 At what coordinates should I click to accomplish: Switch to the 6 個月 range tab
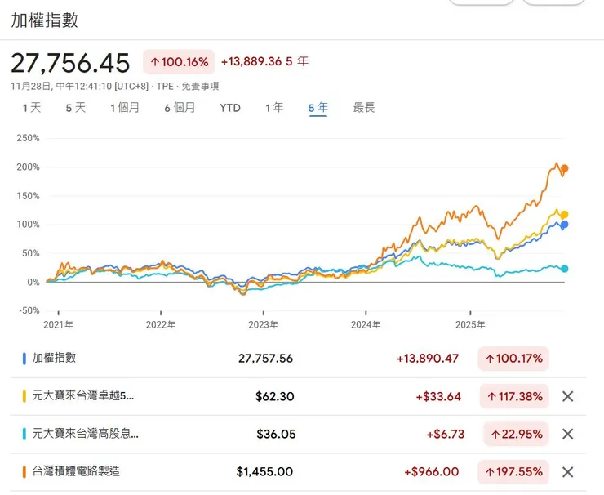point(180,108)
